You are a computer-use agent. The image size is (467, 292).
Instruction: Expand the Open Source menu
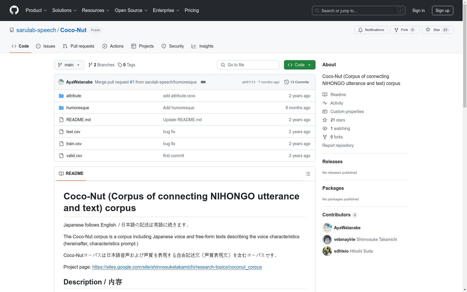131,10
